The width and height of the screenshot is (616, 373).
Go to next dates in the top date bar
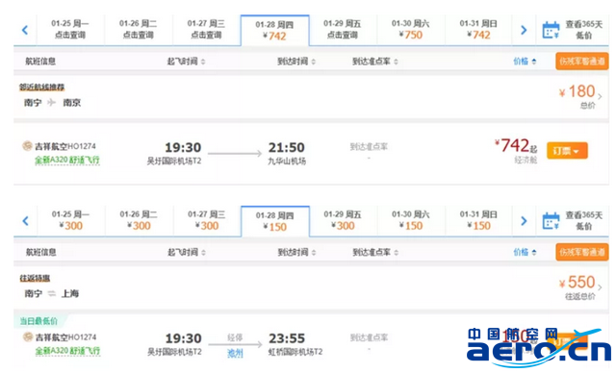(524, 30)
